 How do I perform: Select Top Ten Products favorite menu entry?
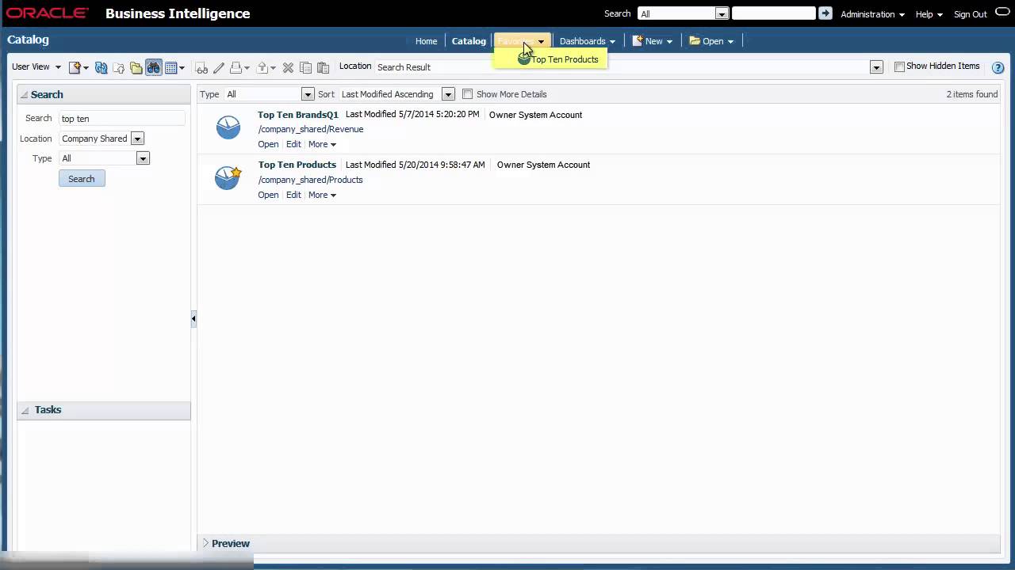[565, 59]
